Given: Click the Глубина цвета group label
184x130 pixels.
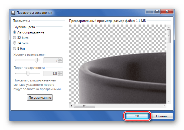Looking at the screenshot, I should (24, 27).
